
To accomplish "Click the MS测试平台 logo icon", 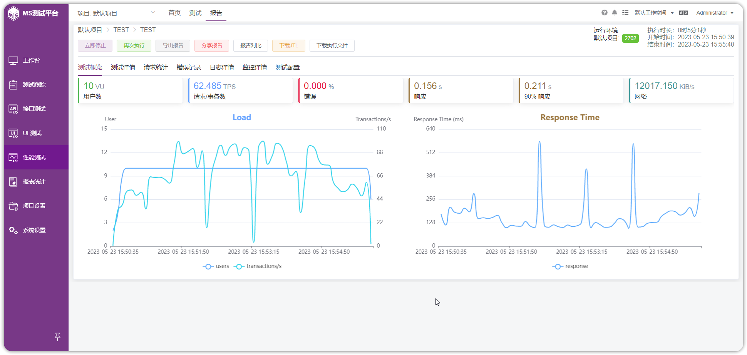I will click(13, 13).
